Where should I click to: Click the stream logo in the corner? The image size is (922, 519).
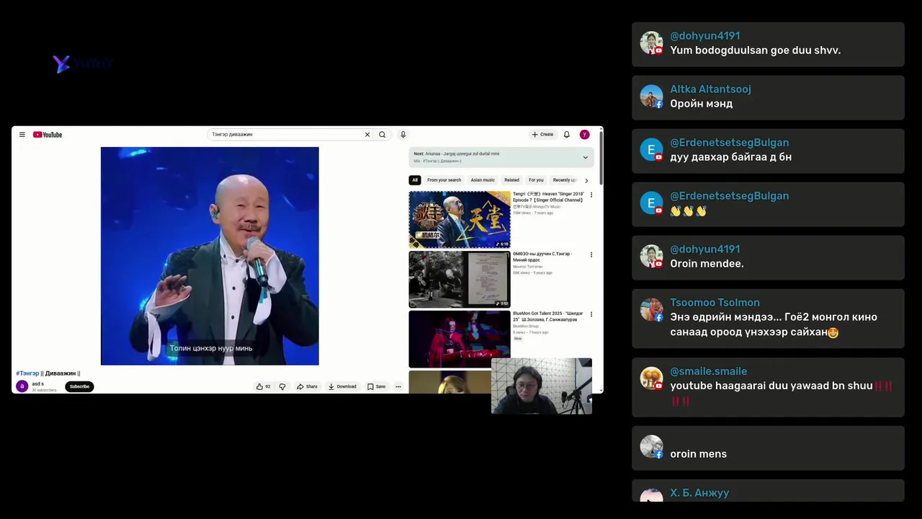click(x=83, y=64)
